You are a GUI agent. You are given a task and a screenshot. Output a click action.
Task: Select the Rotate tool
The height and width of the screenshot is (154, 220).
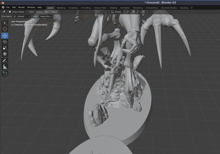point(5,42)
